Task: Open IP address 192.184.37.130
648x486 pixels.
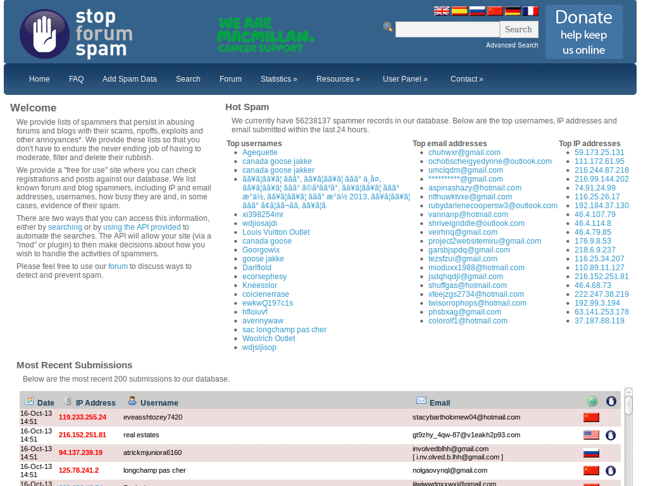Action: click(602, 206)
